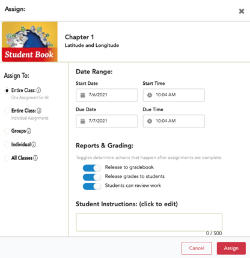Click the calendar icon in Due Date
Screen dimensions: 250x258
(x=82, y=121)
